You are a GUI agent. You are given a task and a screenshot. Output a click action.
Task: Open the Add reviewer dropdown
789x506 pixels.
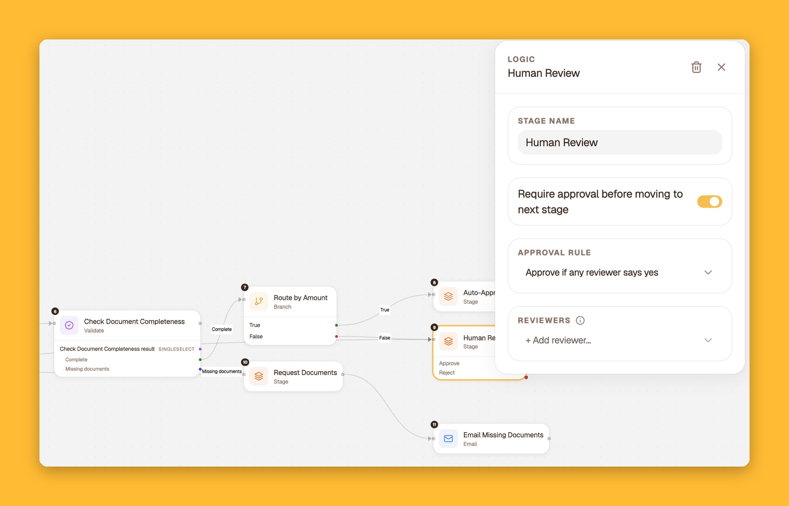(x=620, y=340)
